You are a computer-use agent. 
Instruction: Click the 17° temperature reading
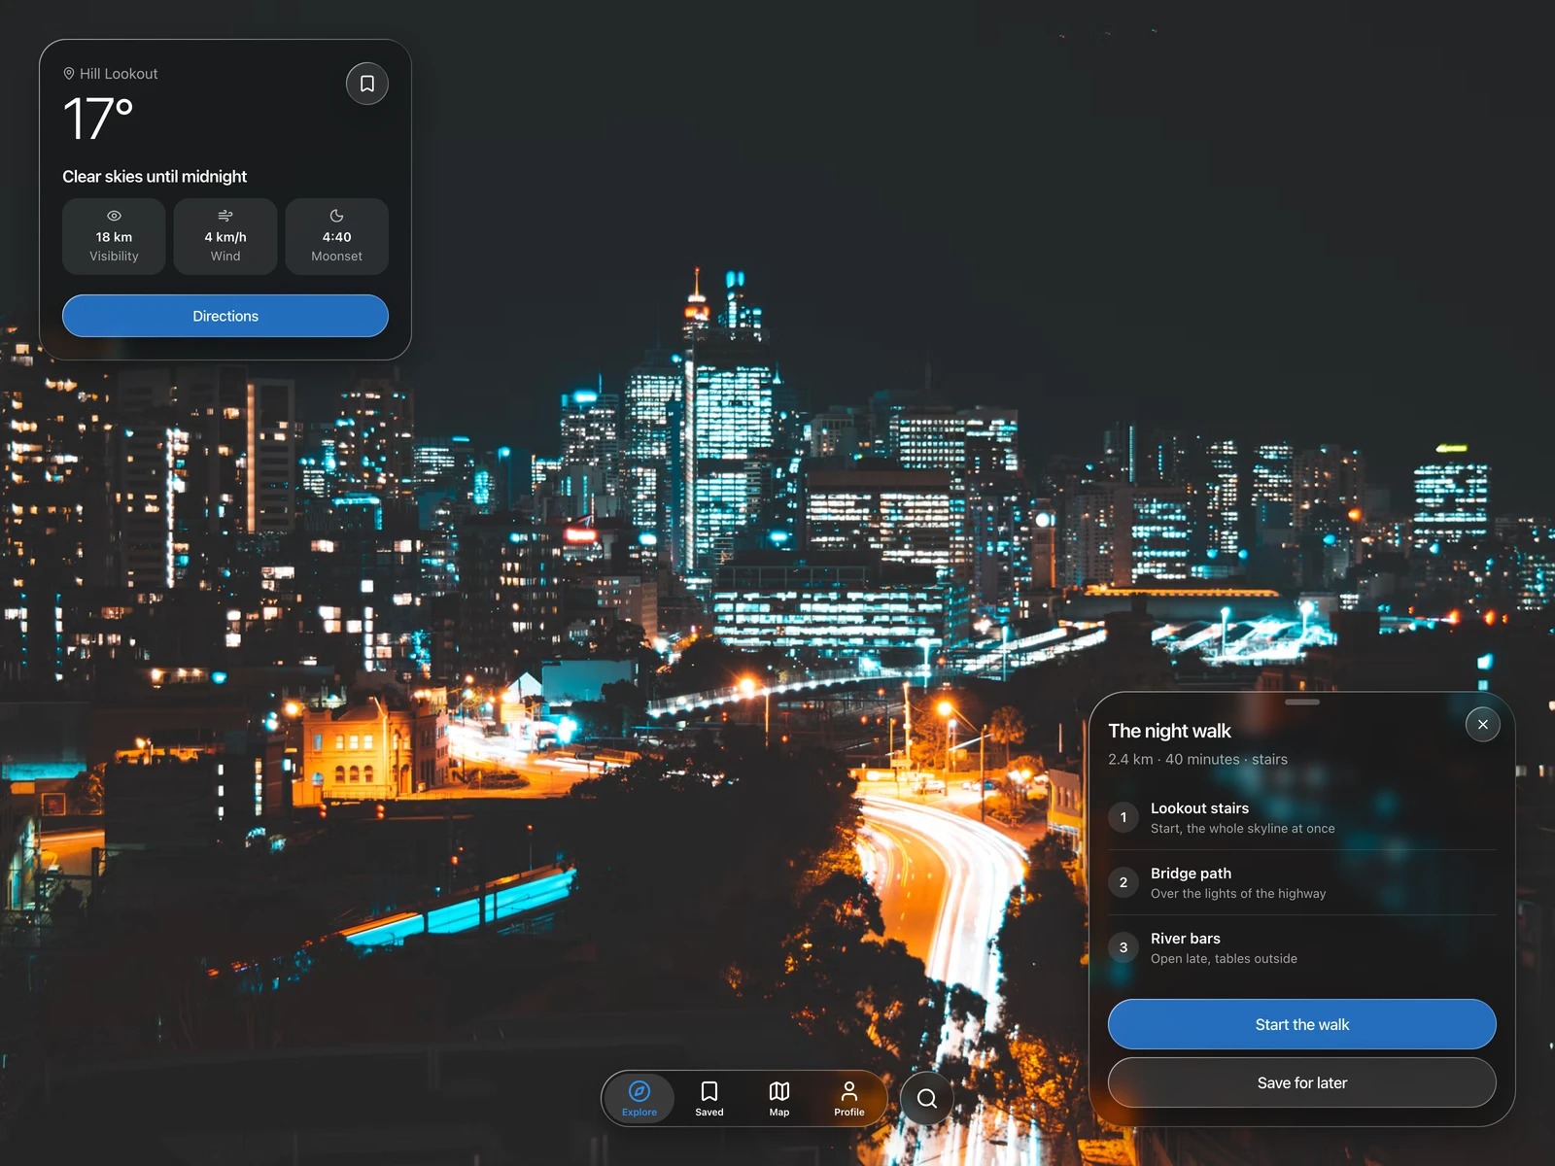(97, 119)
